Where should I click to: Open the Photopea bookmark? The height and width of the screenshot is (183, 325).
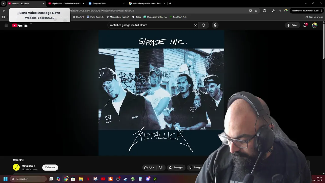tap(155, 17)
